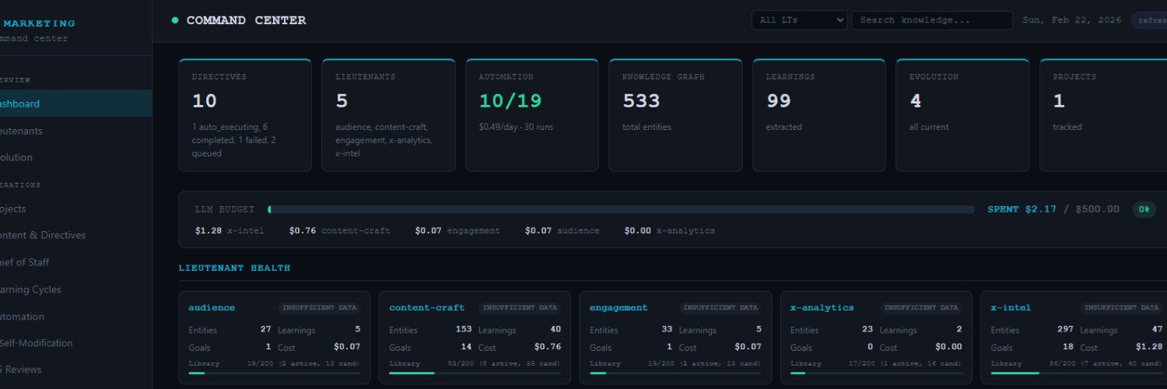The height and width of the screenshot is (389, 1167).
Task: Click x-analytics Library 17/200 text
Action: point(906,363)
